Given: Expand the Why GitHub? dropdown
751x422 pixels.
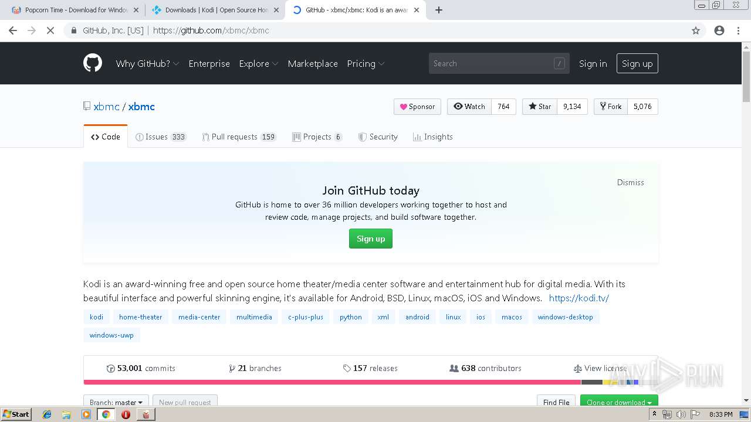Looking at the screenshot, I should [147, 63].
